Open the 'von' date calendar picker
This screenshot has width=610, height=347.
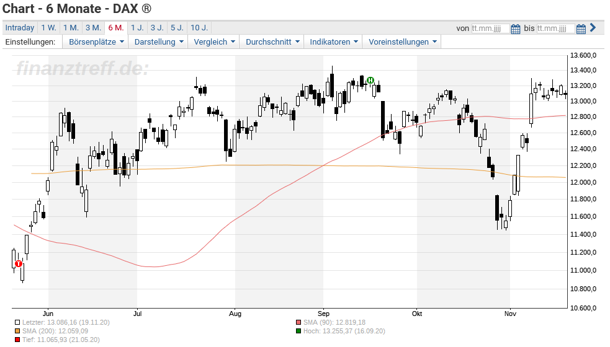click(x=515, y=29)
